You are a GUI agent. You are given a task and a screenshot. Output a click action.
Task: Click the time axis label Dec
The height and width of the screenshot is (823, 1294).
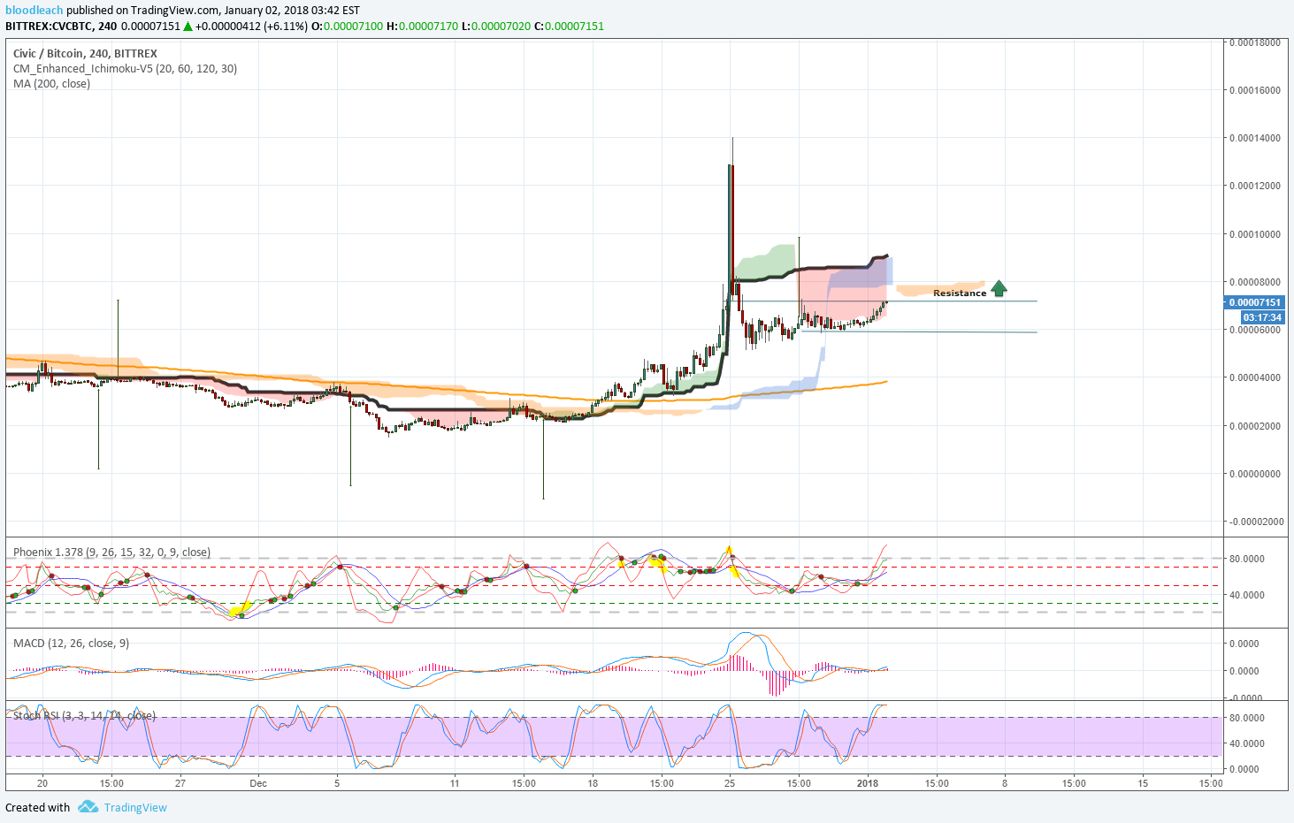click(258, 783)
